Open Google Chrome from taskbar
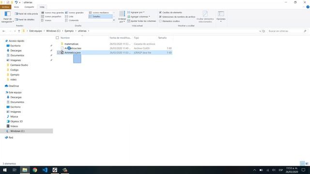This screenshot has height=174, width=310. pyautogui.click(x=35, y=170)
